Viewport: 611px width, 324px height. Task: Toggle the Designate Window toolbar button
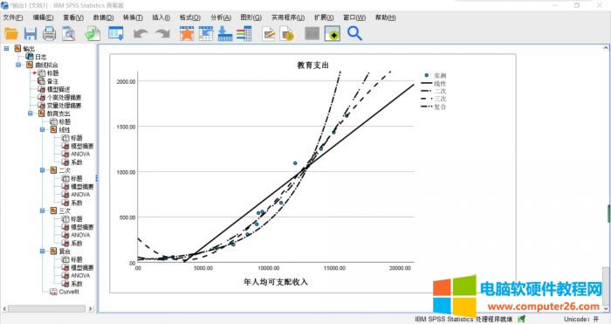[333, 34]
